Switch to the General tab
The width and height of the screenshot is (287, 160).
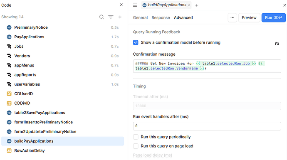141,18
